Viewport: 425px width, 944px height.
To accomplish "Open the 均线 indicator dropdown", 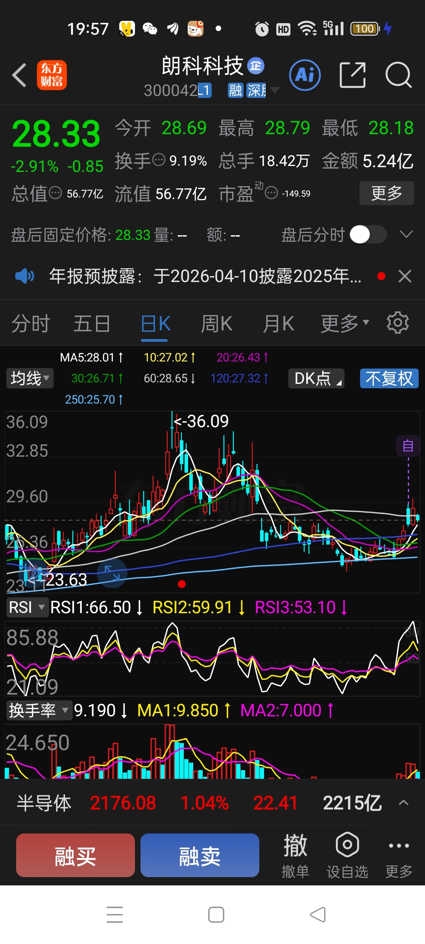I will click(x=30, y=378).
